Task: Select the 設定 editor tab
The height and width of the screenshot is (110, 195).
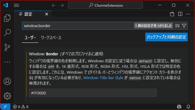Action: click(x=33, y=14)
